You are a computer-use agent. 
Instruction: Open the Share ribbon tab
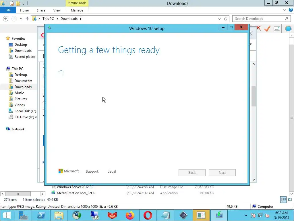(41, 10)
